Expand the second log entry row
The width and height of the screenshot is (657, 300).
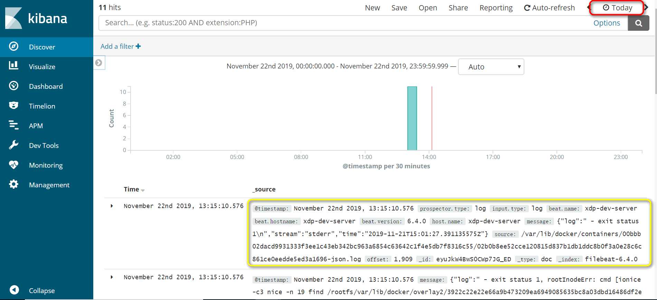[112, 277]
